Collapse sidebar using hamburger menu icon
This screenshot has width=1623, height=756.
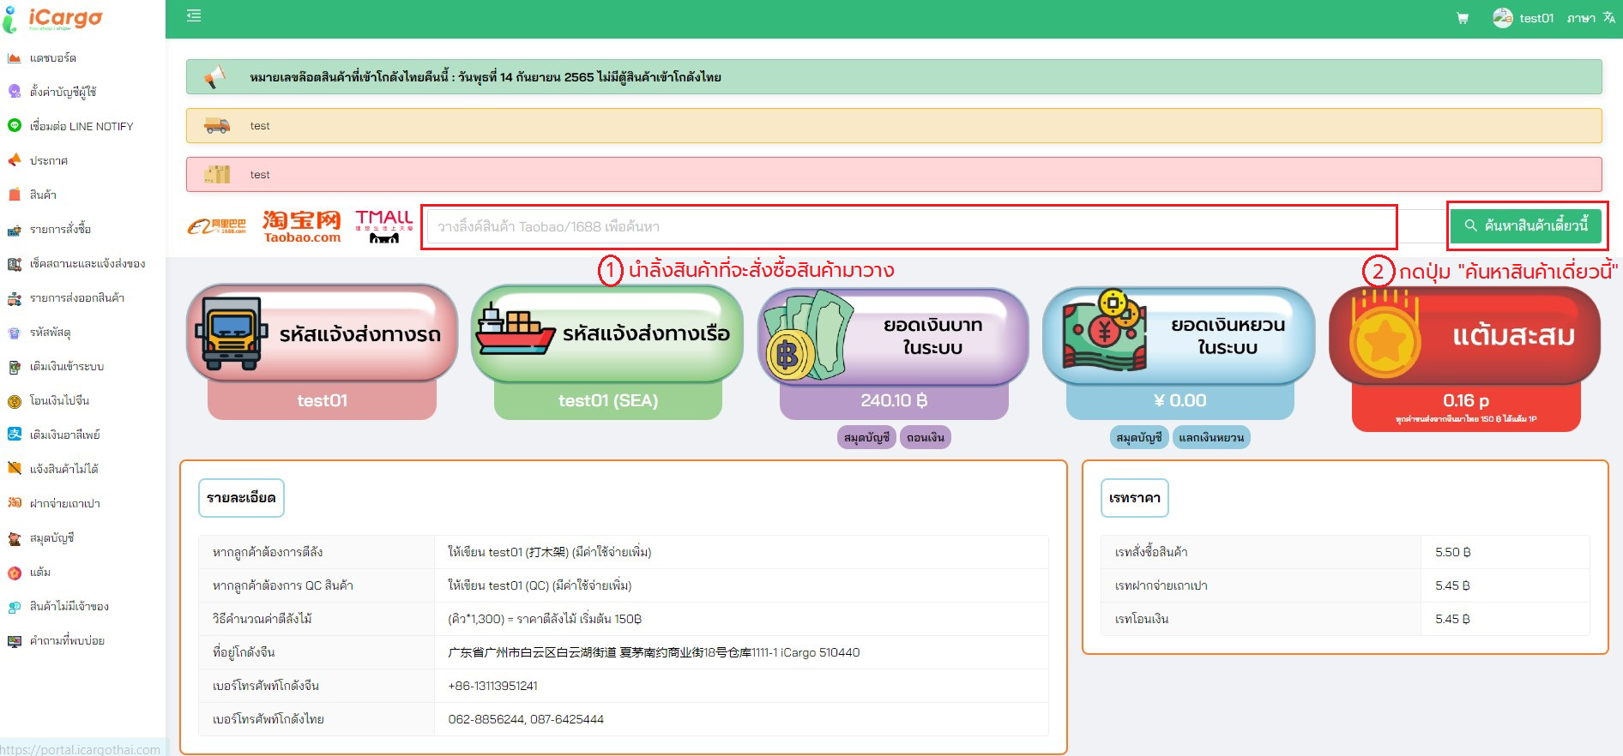(x=194, y=15)
